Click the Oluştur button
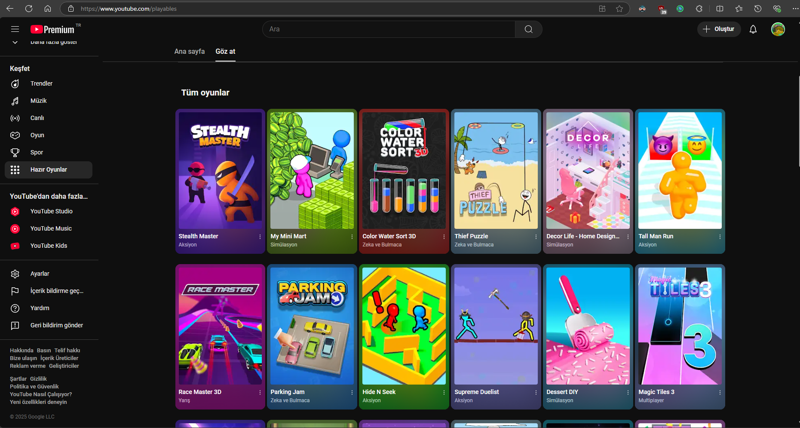The height and width of the screenshot is (428, 800). click(x=719, y=29)
